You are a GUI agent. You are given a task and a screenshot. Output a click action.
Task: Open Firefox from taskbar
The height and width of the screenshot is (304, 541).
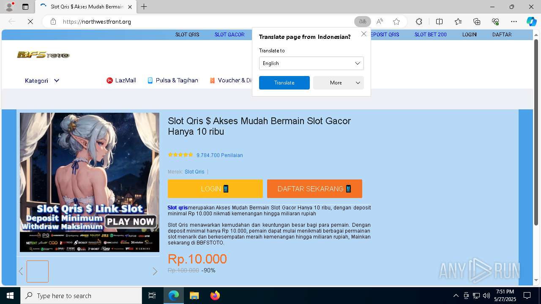[x=215, y=296]
